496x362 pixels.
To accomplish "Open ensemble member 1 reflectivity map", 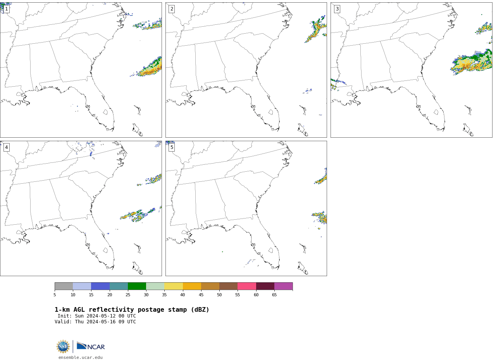I will 81,70.
